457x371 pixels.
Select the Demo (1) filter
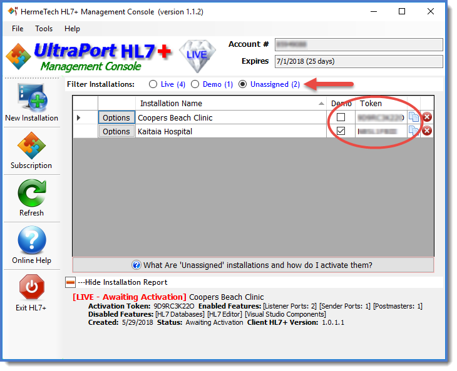click(212, 84)
